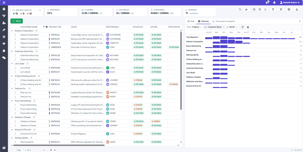The image size is (303, 152).
Task: Click the download export button
Action: pyautogui.click(x=297, y=9)
